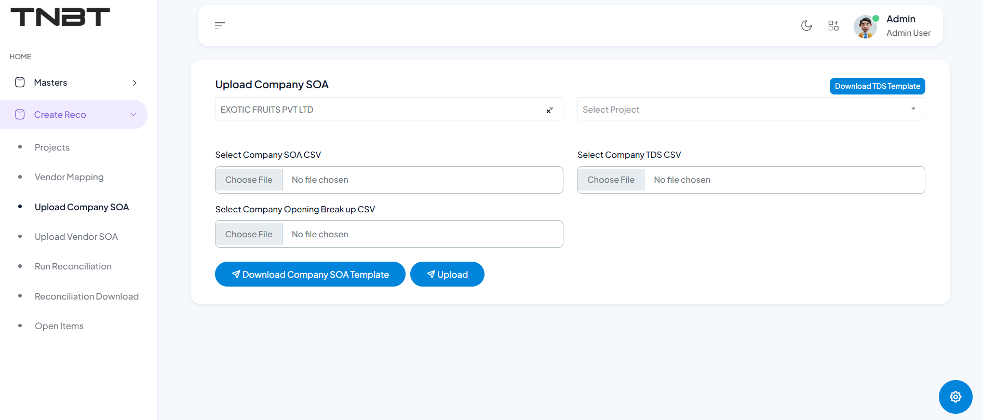Open the settings gear floating button
This screenshot has height=420, width=983.
pos(955,397)
